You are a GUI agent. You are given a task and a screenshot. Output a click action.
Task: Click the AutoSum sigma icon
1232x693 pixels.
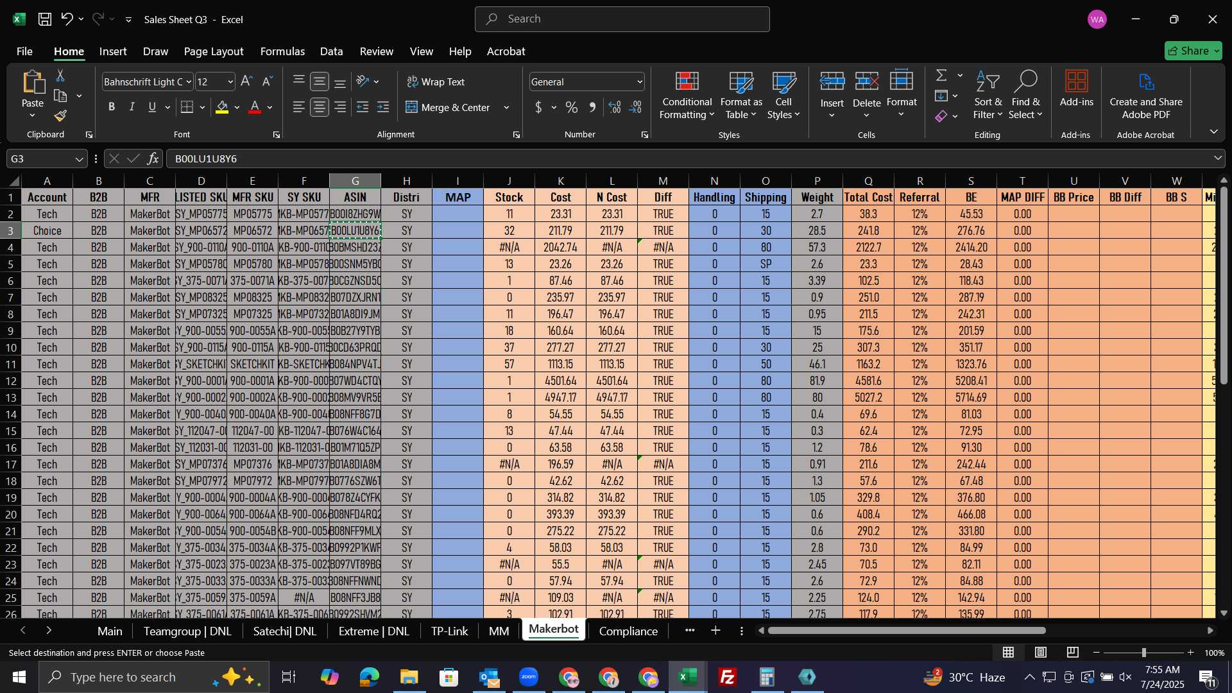click(x=941, y=76)
